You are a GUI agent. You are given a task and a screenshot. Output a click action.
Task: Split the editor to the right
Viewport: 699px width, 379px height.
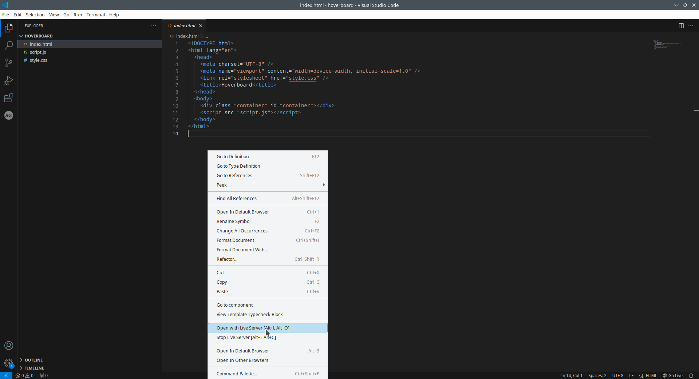(x=681, y=26)
